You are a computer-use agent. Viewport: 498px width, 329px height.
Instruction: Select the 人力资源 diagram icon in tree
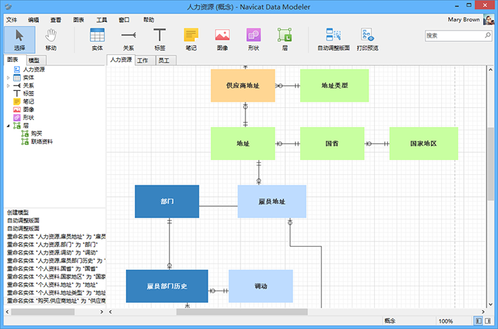pyautogui.click(x=17, y=70)
